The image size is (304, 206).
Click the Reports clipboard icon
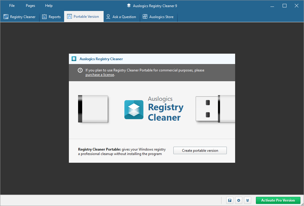click(45, 17)
